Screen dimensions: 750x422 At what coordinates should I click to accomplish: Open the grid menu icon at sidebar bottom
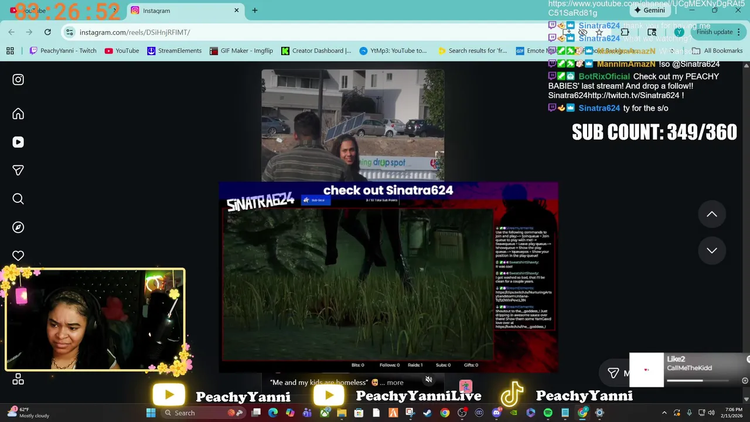point(18,380)
